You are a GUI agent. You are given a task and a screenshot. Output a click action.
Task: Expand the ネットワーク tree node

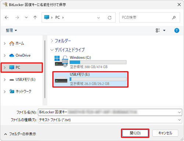(5, 92)
